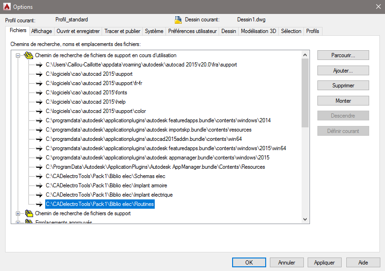Screen dimensions: 385x271
Task: Click the Descendre button
Action: [343, 116]
